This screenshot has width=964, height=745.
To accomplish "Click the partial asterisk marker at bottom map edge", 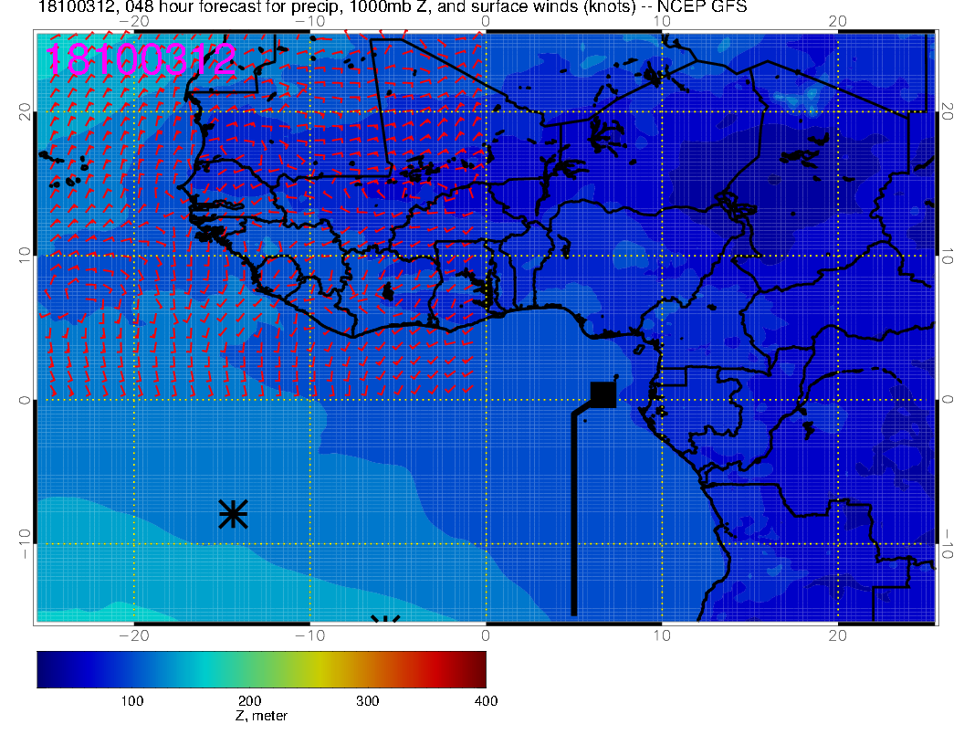I will (386, 621).
